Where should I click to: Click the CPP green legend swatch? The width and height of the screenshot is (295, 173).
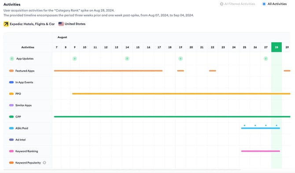[x=11, y=117]
